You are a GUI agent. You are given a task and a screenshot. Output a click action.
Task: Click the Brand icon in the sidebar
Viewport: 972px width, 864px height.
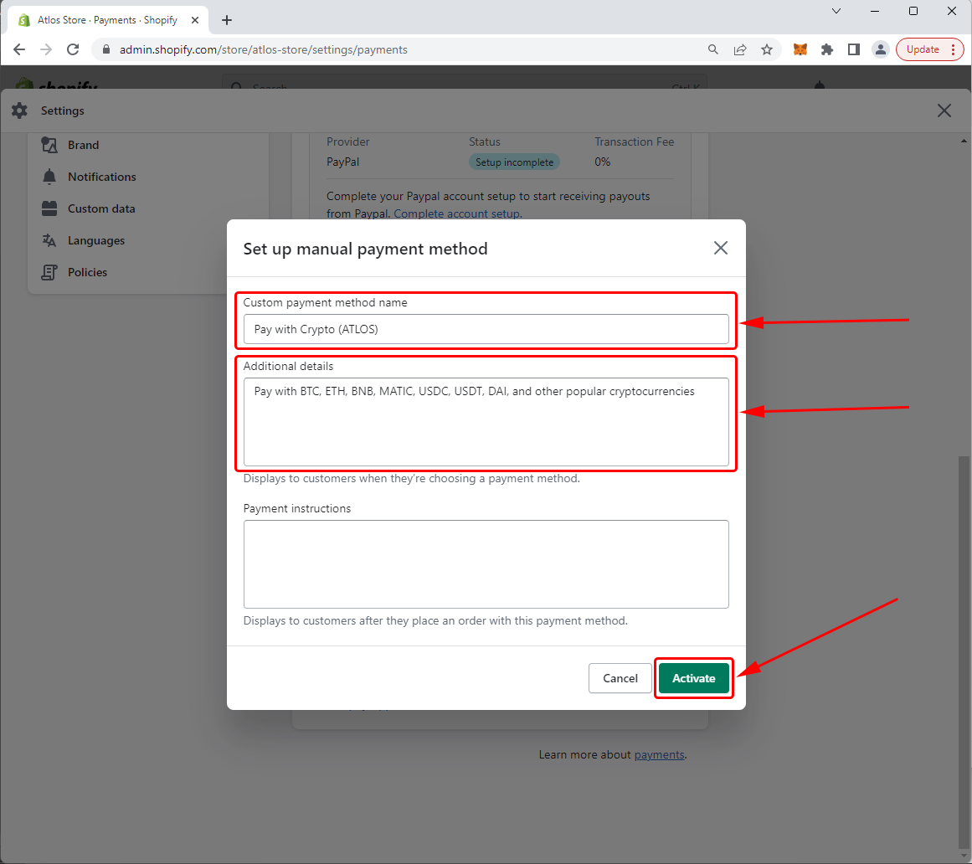(49, 145)
